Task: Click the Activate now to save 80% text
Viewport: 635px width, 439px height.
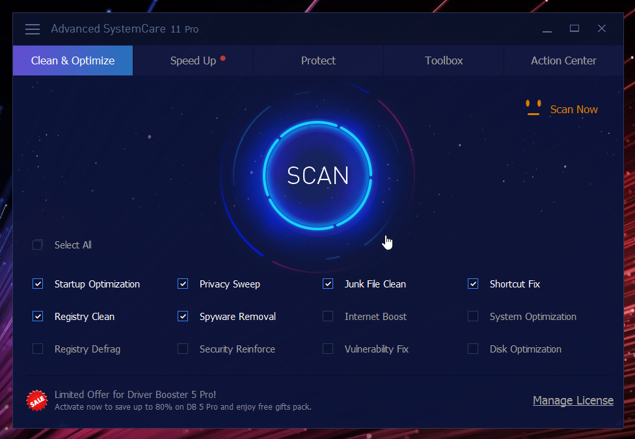Action: (183, 407)
